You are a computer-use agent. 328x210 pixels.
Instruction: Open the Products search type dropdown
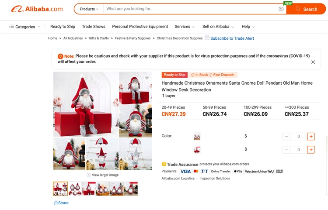point(89,9)
